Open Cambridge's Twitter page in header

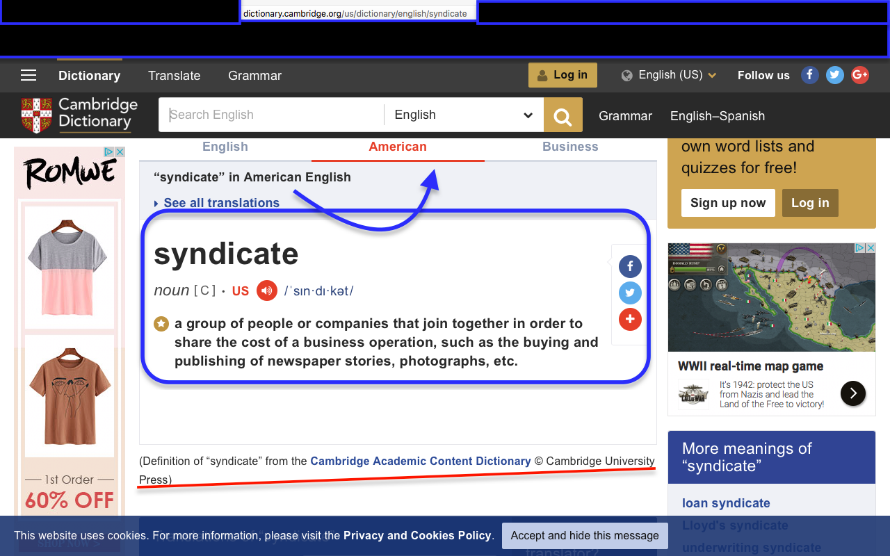click(835, 75)
